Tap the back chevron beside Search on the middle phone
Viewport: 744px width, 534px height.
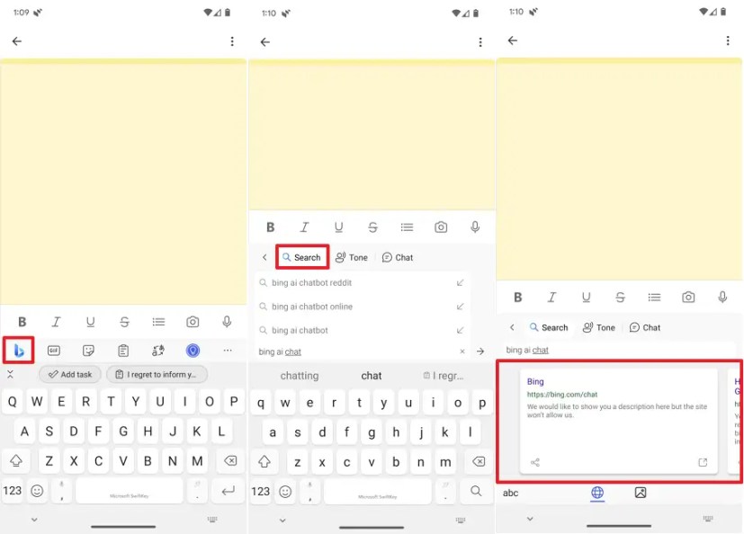pyautogui.click(x=264, y=257)
